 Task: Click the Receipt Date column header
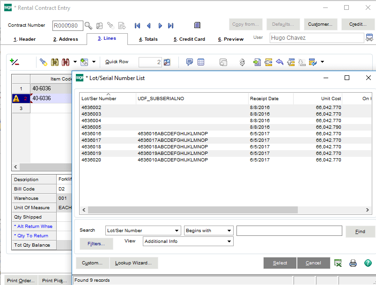(271, 99)
